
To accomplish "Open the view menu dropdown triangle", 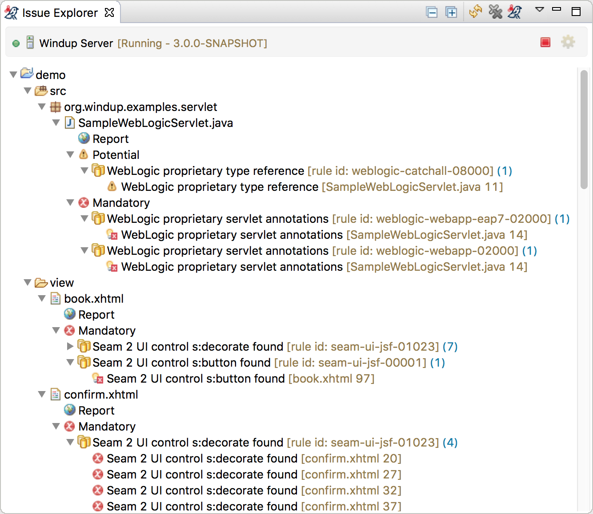I will pos(539,9).
